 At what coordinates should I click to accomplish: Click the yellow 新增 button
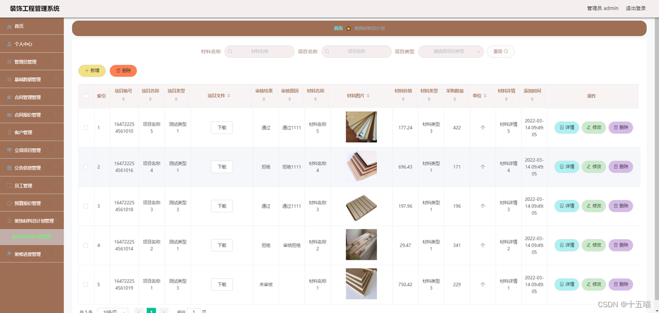coord(92,71)
